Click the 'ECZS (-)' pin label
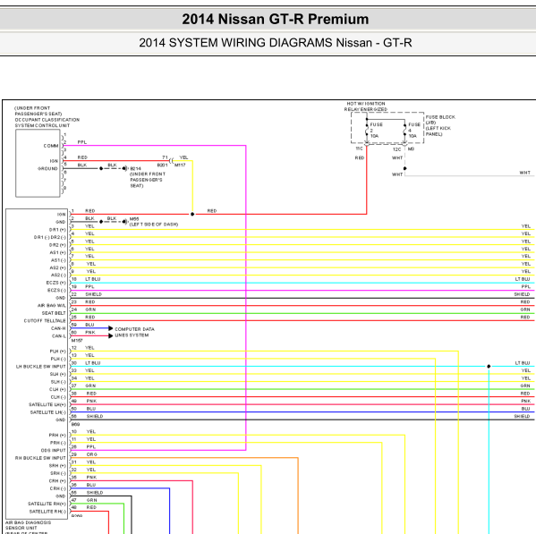536x534 pixels. click(x=56, y=291)
